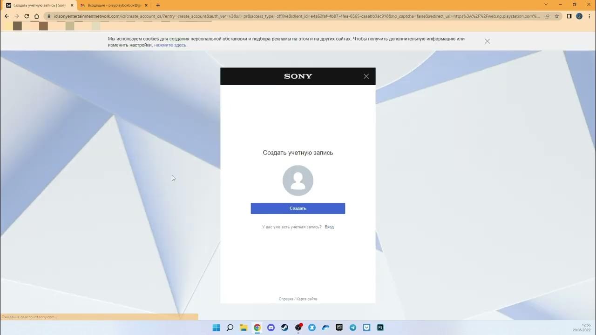Click the blue Создать button

pyautogui.click(x=298, y=208)
